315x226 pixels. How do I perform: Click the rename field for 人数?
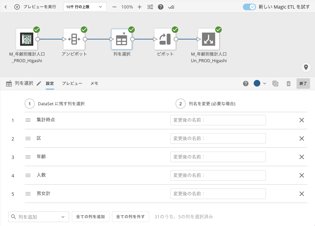point(218,175)
